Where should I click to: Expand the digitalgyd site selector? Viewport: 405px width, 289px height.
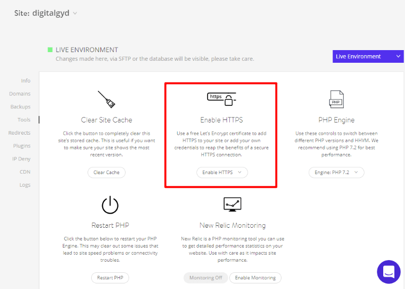point(75,13)
